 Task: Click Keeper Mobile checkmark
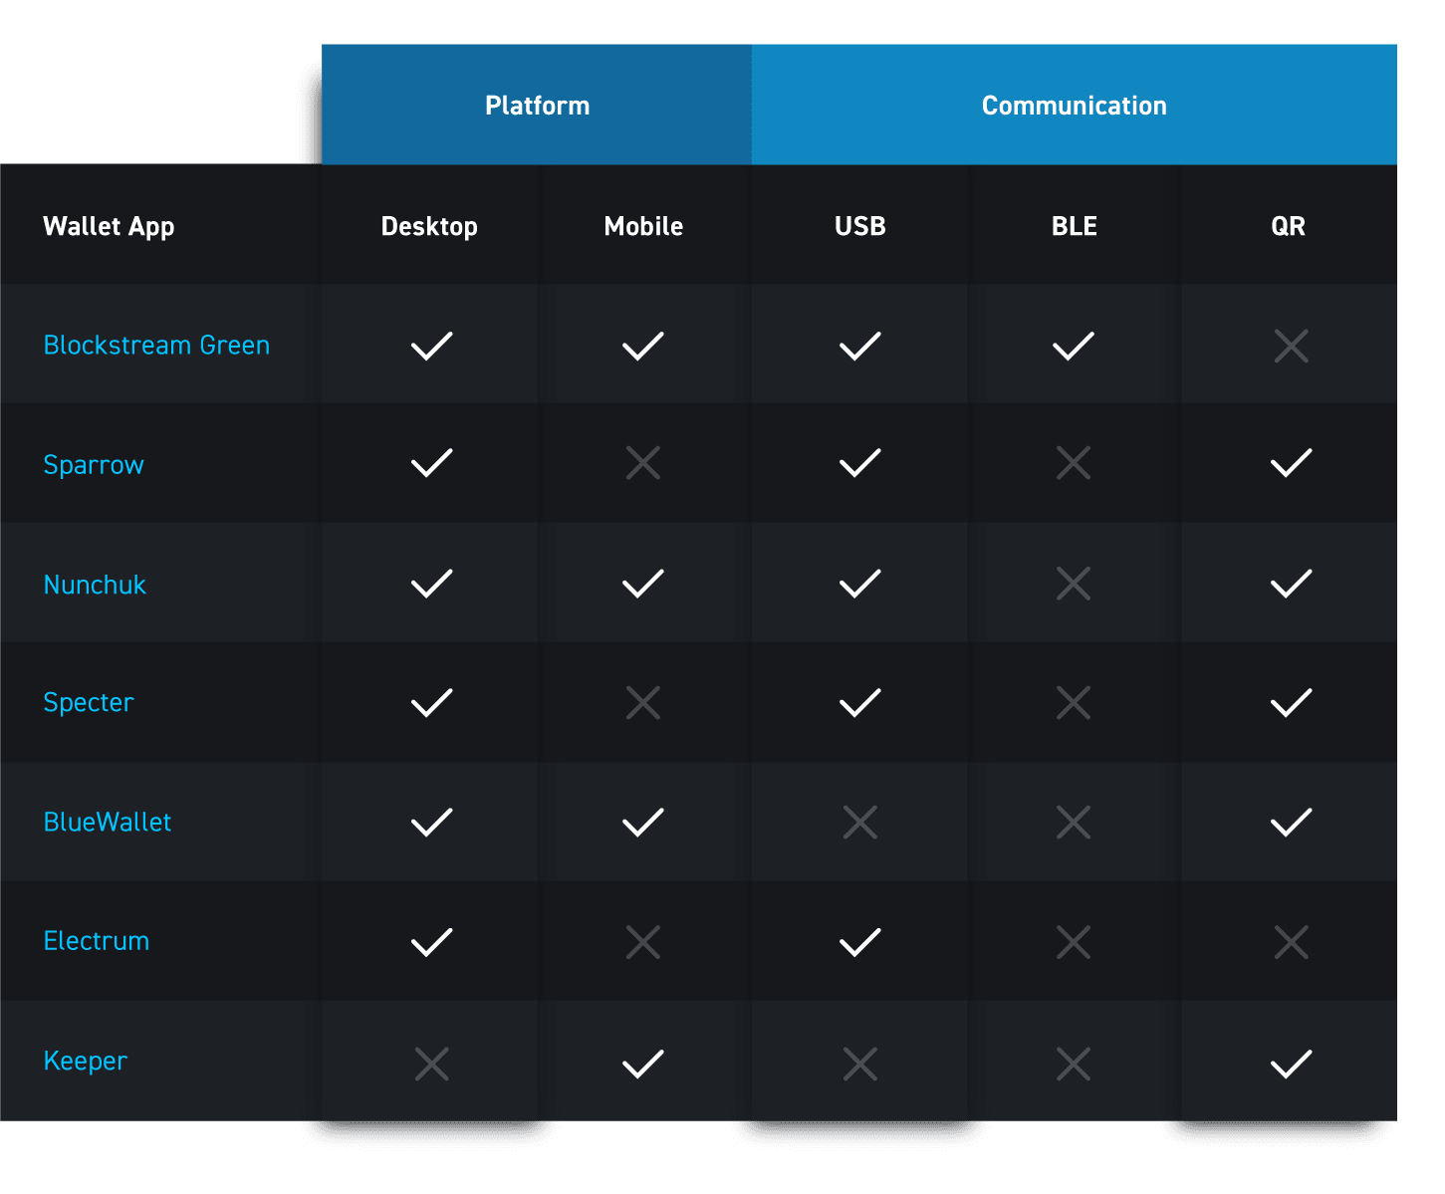tap(643, 1065)
